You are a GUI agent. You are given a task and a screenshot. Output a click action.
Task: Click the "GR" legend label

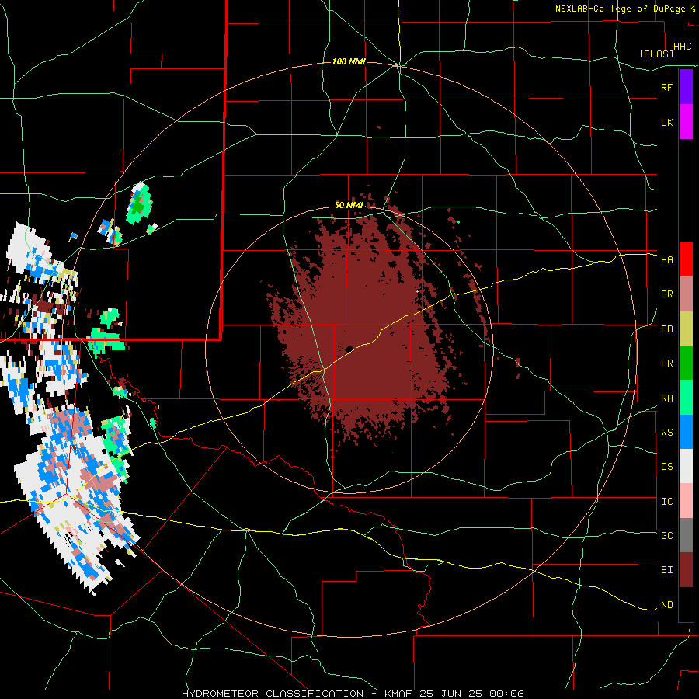[x=666, y=294]
